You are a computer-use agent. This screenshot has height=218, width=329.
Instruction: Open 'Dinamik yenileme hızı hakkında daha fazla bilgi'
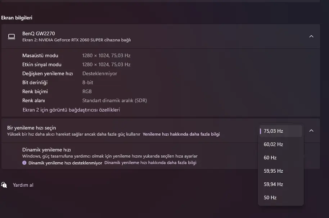pyautogui.click(x=150, y=163)
